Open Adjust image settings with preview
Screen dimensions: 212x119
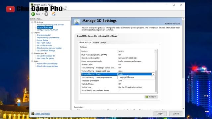pyautogui.click(x=50, y=25)
